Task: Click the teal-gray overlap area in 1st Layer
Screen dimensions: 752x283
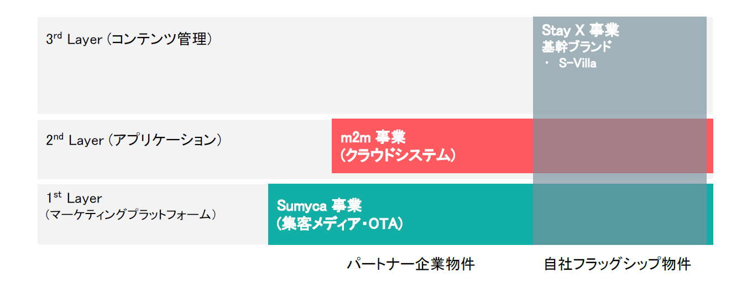Action: coord(619,215)
